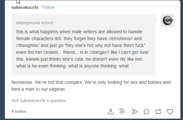Share post with paper plane icon
This screenshot has height=120, width=183.
pos(135,112)
